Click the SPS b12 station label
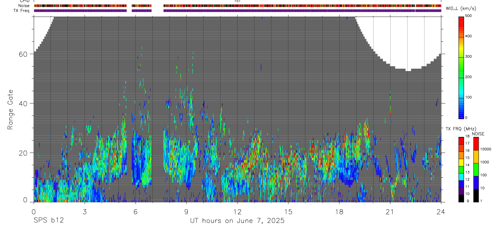Viewport: 496px width, 229px height. pyautogui.click(x=48, y=221)
